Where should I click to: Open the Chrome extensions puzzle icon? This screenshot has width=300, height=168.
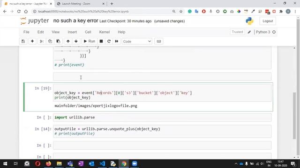[281, 11]
